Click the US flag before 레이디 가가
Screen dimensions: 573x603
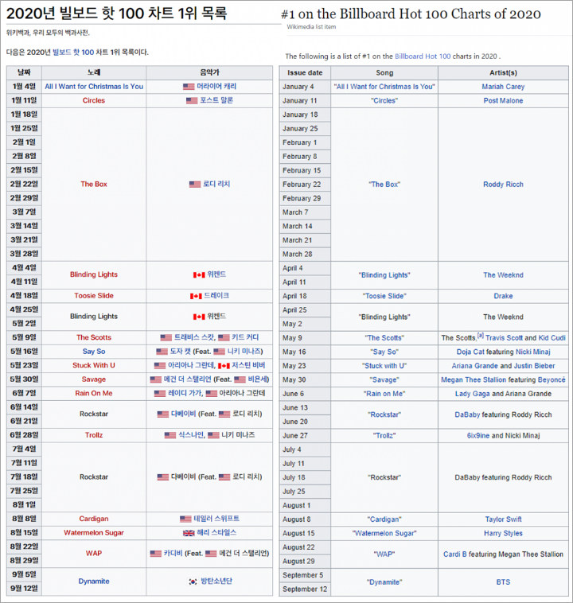point(160,394)
